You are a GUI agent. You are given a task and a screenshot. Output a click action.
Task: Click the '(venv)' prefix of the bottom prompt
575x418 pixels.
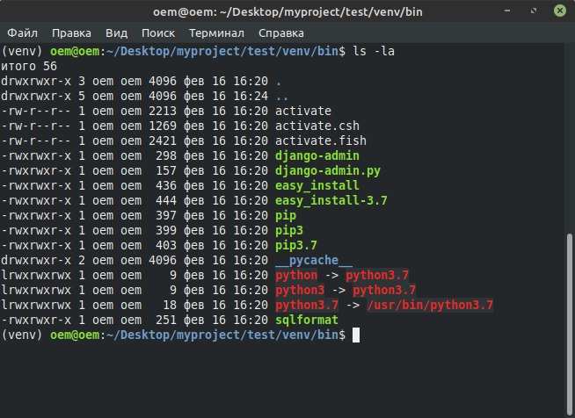(x=22, y=335)
